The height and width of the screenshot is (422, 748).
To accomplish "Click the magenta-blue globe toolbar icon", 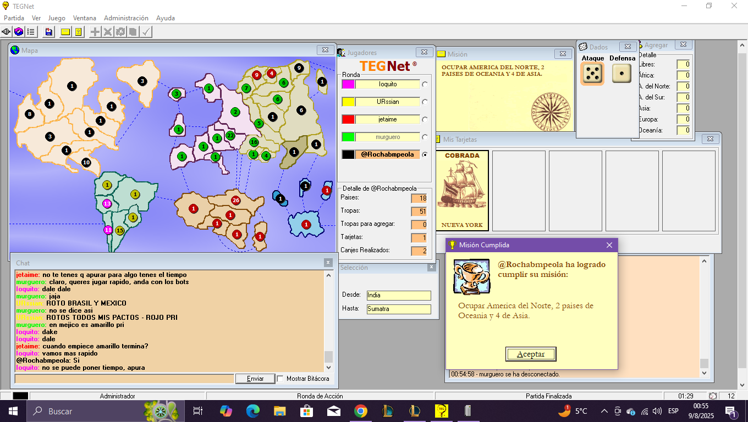I will pos(19,32).
